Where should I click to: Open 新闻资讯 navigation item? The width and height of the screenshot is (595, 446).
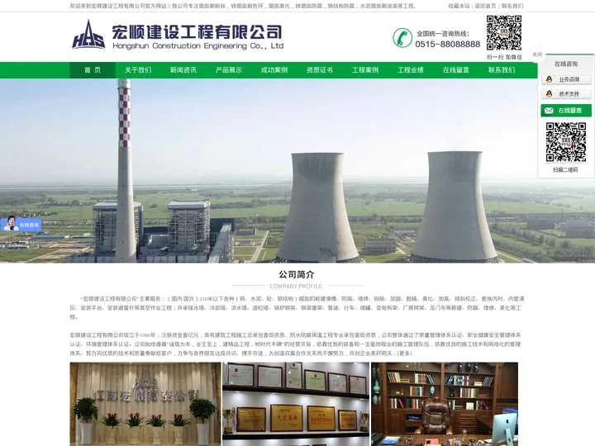(183, 70)
